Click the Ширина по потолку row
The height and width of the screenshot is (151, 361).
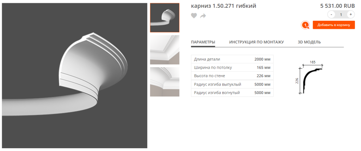232,68
